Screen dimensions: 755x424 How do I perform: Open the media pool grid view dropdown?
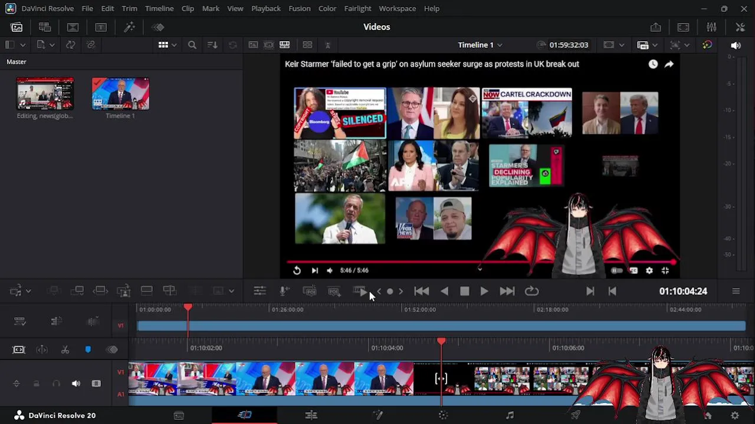[174, 45]
